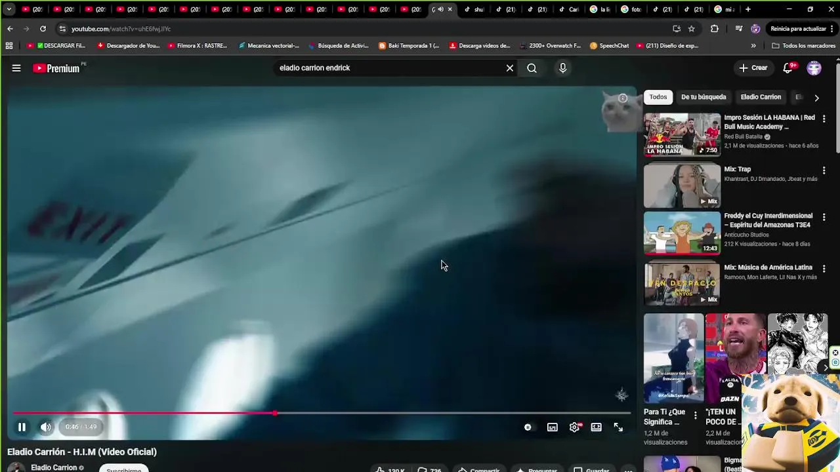The image size is (840, 472).
Task: Expand hidden bookmarks overflow chevron
Action: point(753,46)
